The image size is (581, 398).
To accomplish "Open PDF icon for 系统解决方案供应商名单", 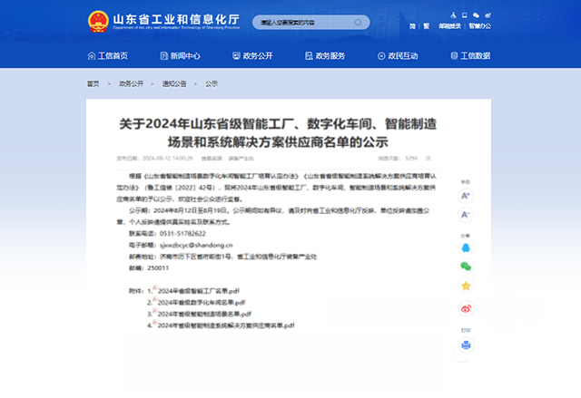I will tap(155, 323).
